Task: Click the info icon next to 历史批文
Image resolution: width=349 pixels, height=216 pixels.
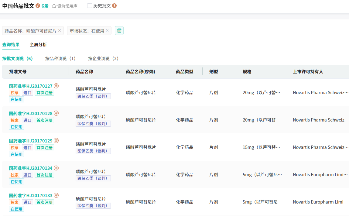Action: pos(114,6)
